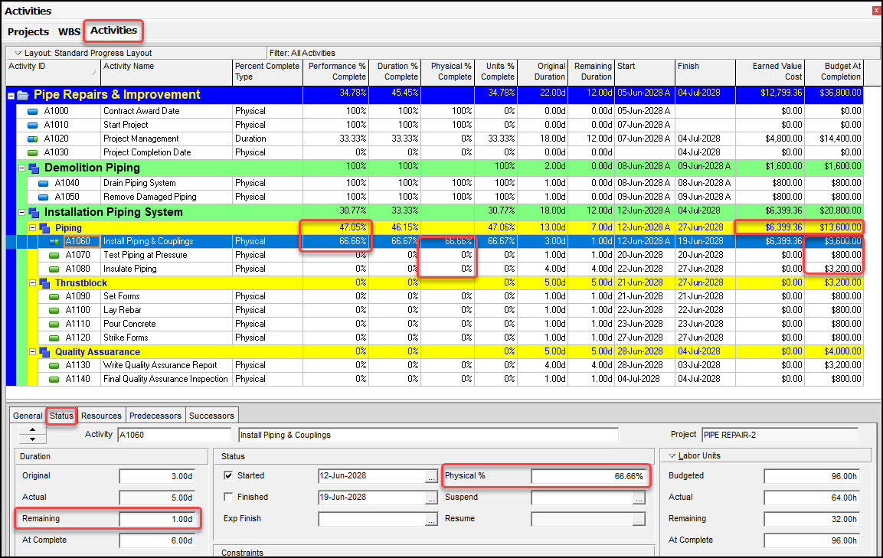Click the Filter: All Activities label
This screenshot has height=558, width=883.
(x=303, y=53)
